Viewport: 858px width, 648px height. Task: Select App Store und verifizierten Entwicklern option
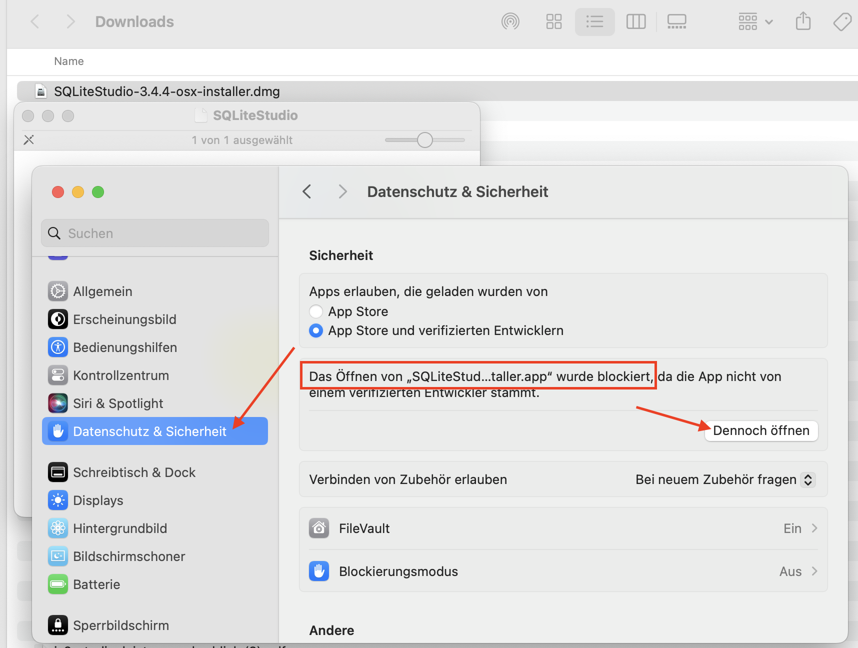(316, 330)
